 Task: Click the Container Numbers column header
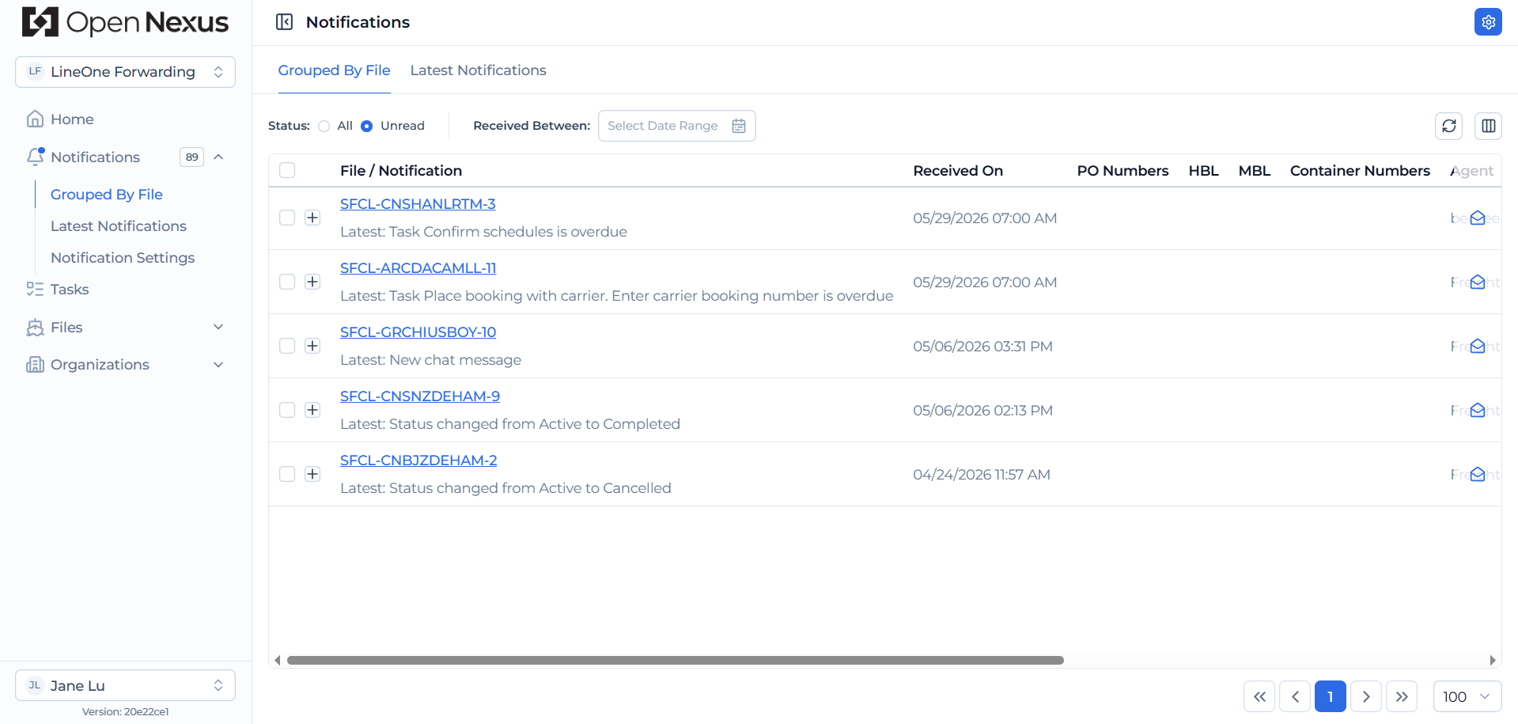(1360, 171)
